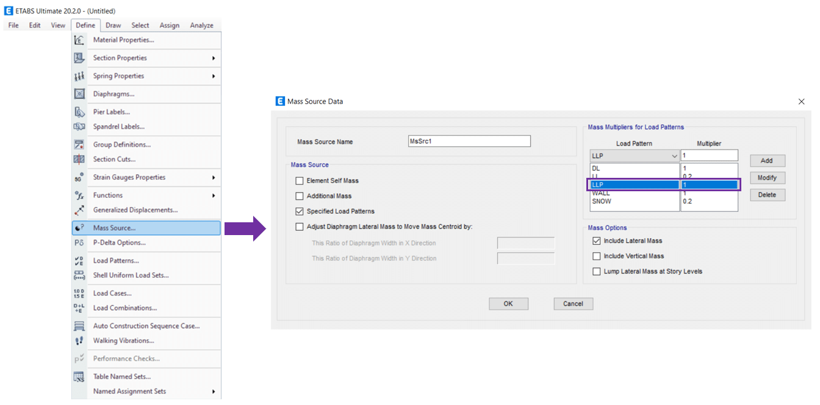This screenshot has width=820, height=405.
Task: Click the Multiplier input field
Action: [x=710, y=156]
